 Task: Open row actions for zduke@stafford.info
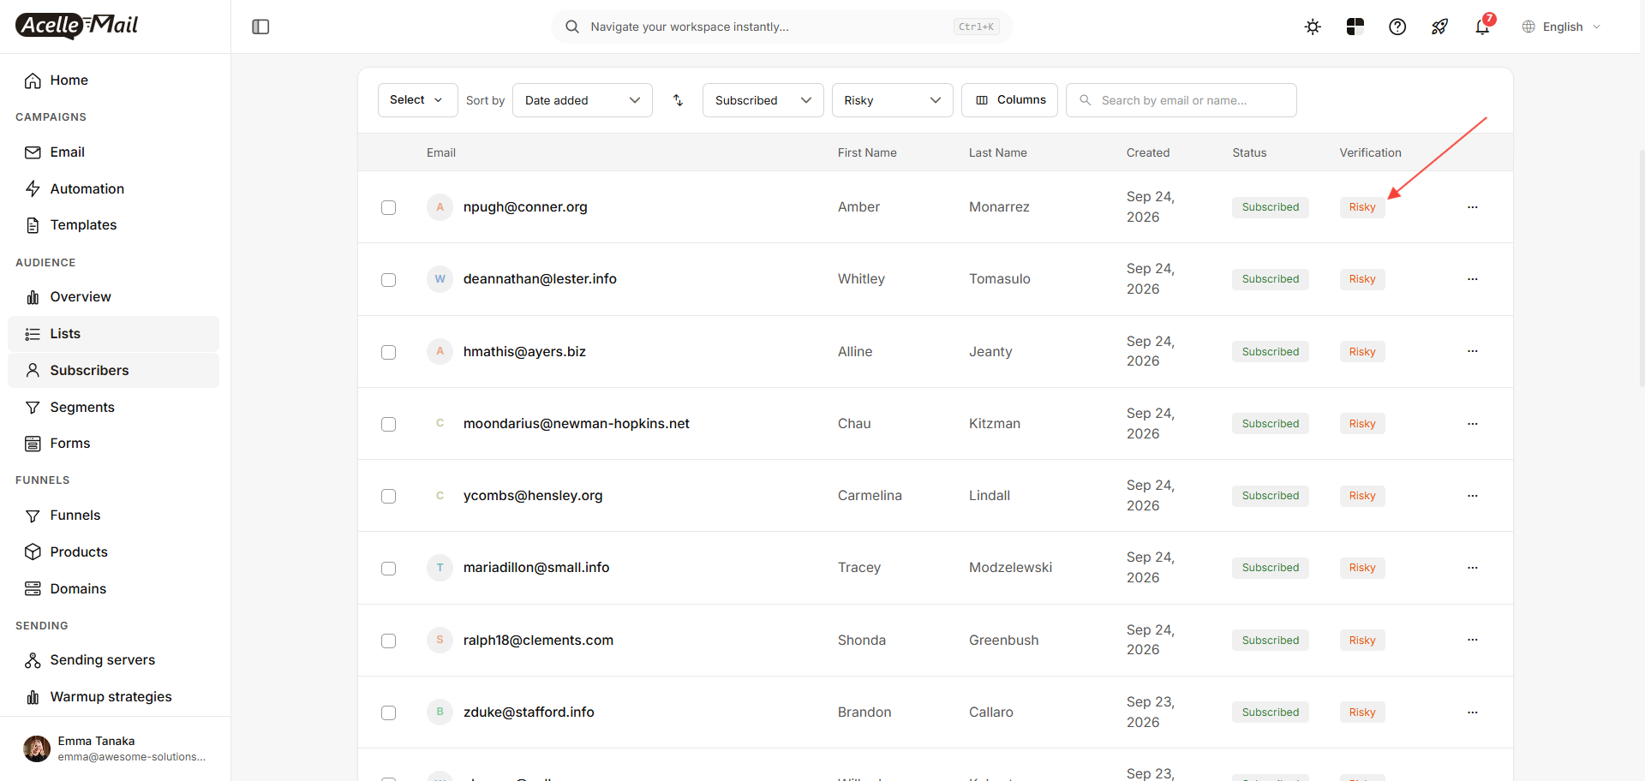point(1472,712)
